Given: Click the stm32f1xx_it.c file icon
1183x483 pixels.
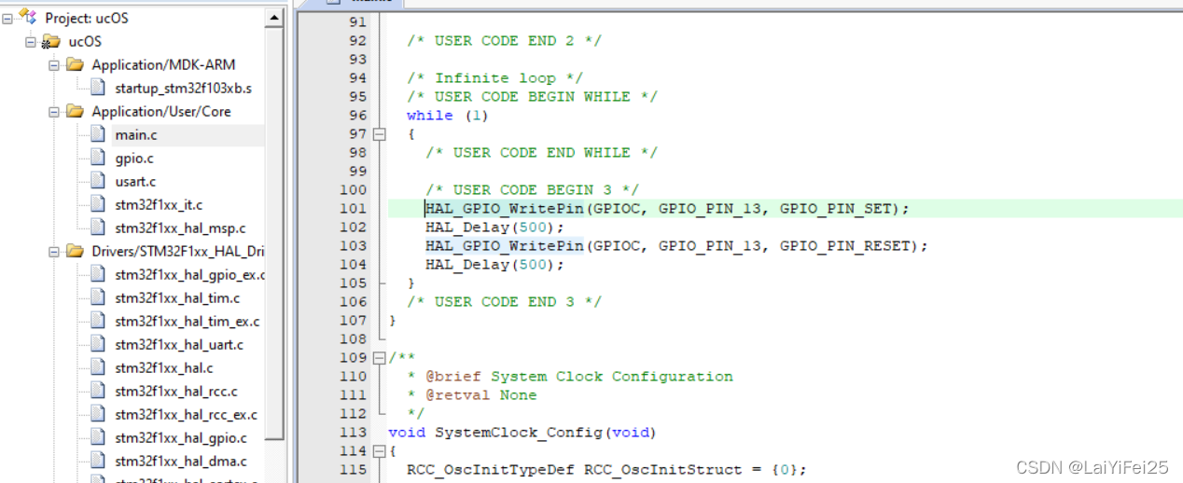Looking at the screenshot, I should (x=98, y=204).
